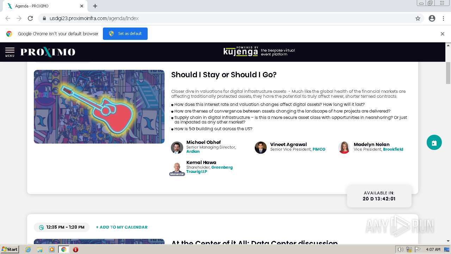Click the 12:35 PM - 1:20 PM time badge

[62, 227]
